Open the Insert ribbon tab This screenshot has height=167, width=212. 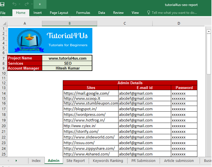pyautogui.click(x=37, y=13)
